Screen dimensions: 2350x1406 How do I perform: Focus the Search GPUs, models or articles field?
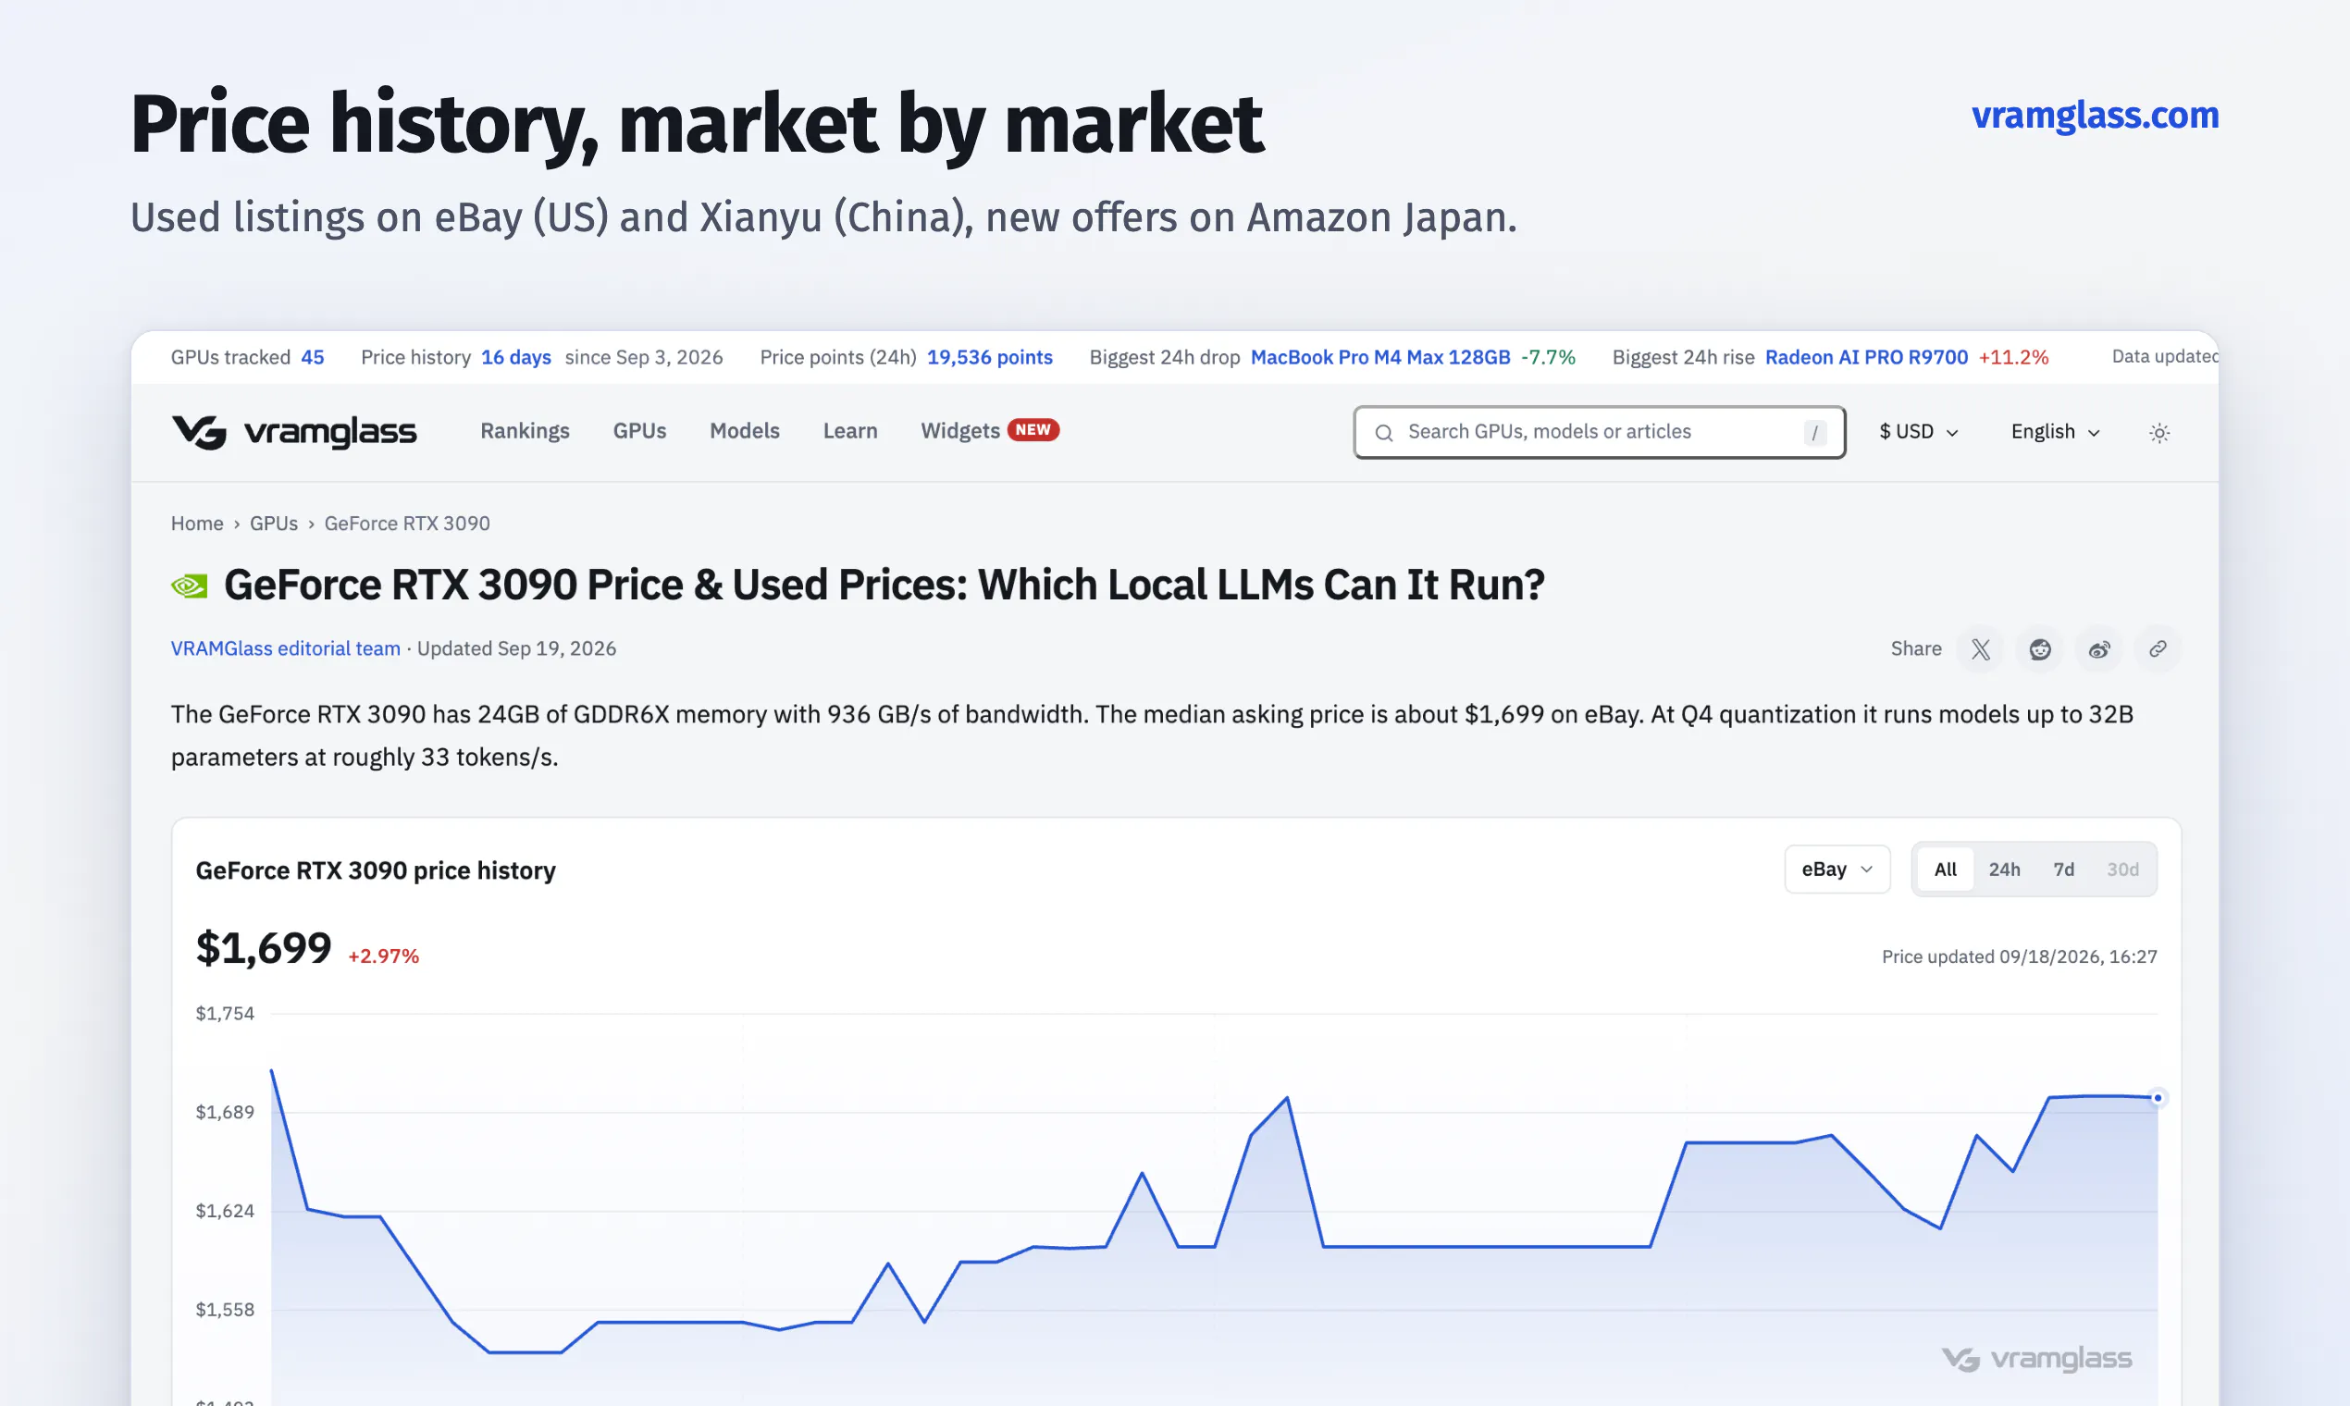pyautogui.click(x=1600, y=432)
